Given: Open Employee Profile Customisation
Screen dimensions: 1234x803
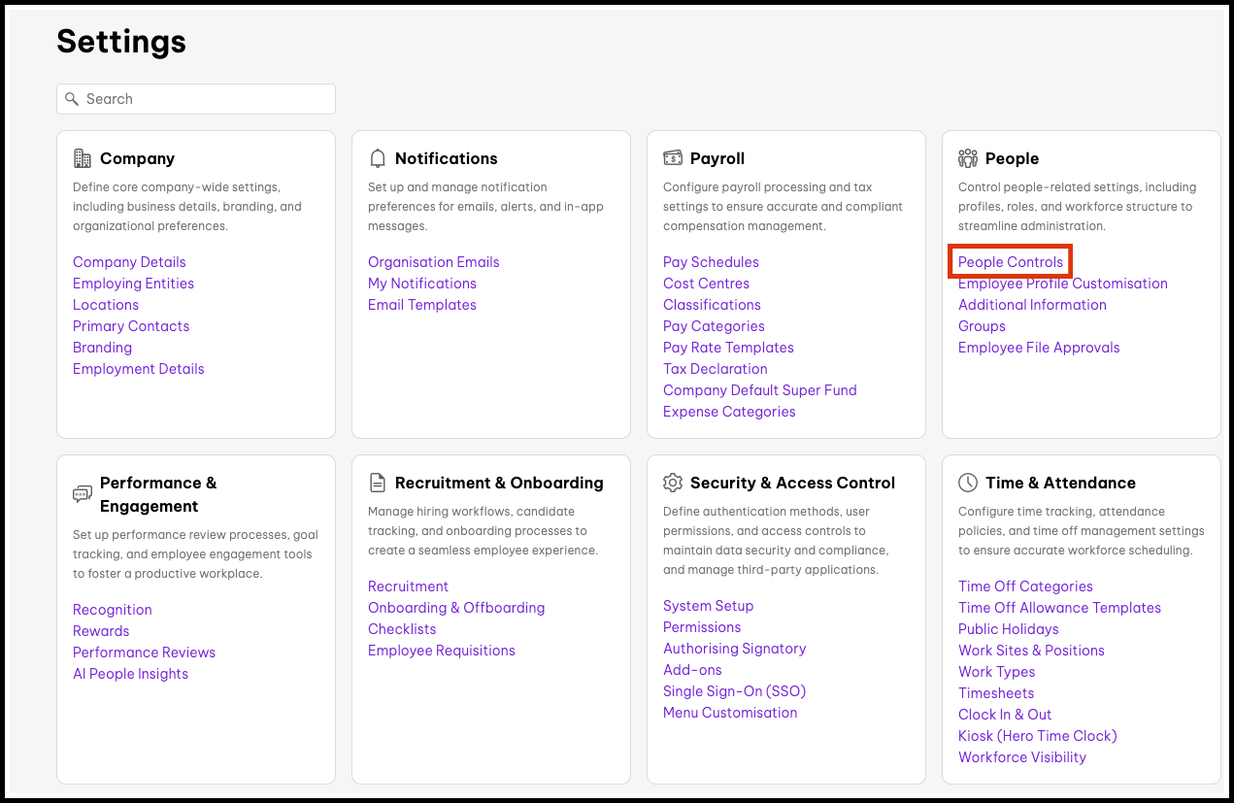Looking at the screenshot, I should [1062, 284].
